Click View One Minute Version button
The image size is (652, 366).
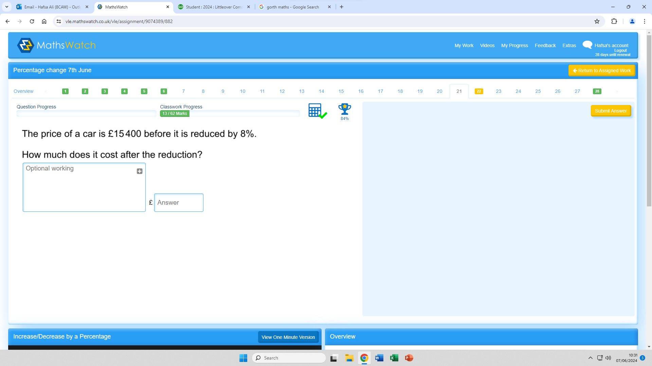coord(288,337)
